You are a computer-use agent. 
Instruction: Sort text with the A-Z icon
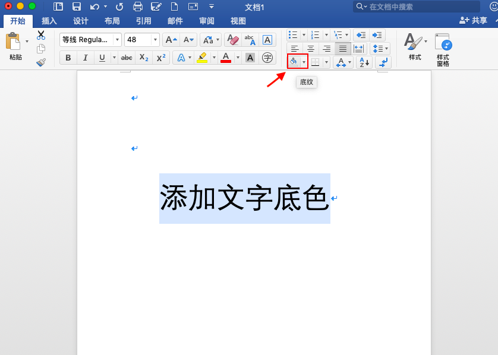364,62
